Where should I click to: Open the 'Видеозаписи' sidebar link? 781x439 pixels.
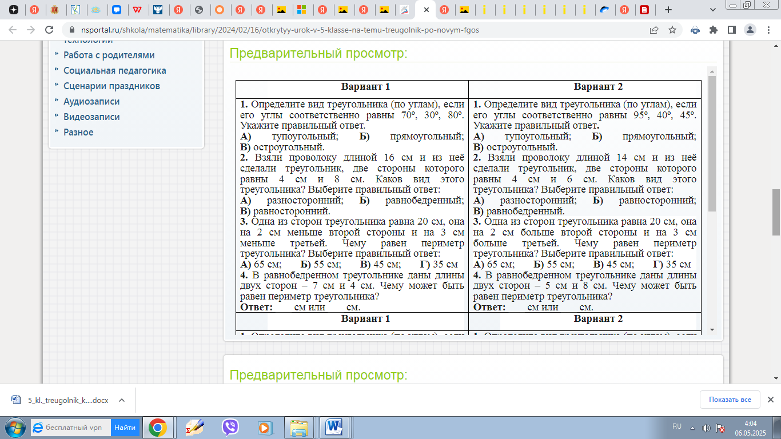[91, 117]
